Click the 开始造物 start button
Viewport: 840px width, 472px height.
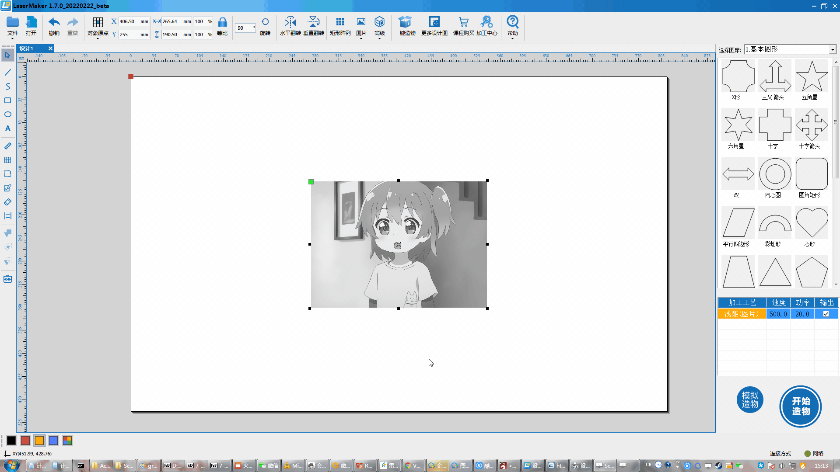(x=800, y=406)
